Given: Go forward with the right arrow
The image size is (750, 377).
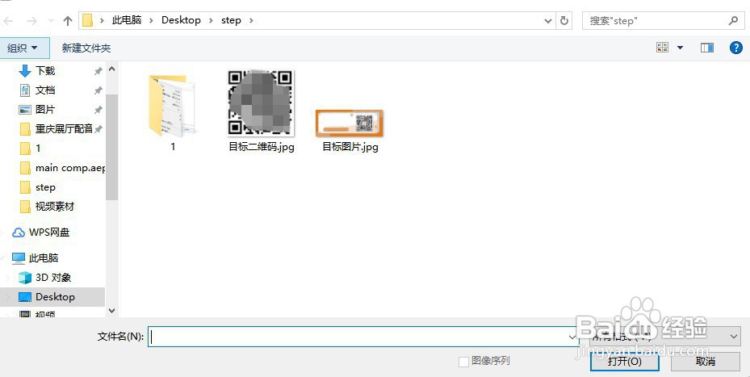Looking at the screenshot, I should (31, 20).
